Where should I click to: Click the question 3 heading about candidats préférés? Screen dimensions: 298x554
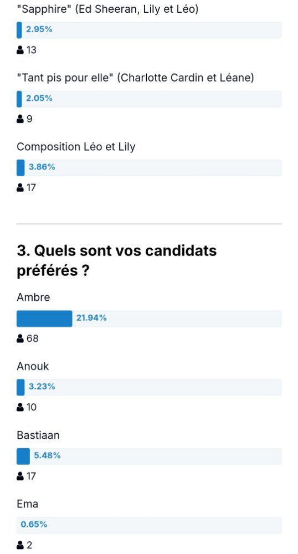click(x=116, y=261)
